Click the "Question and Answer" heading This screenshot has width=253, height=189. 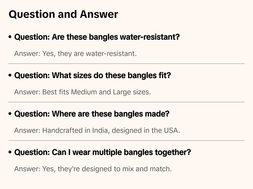[63, 14]
